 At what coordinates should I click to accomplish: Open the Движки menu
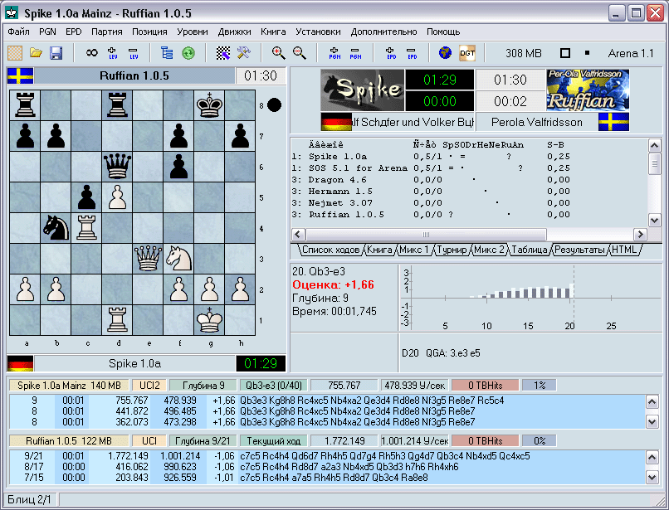[235, 32]
